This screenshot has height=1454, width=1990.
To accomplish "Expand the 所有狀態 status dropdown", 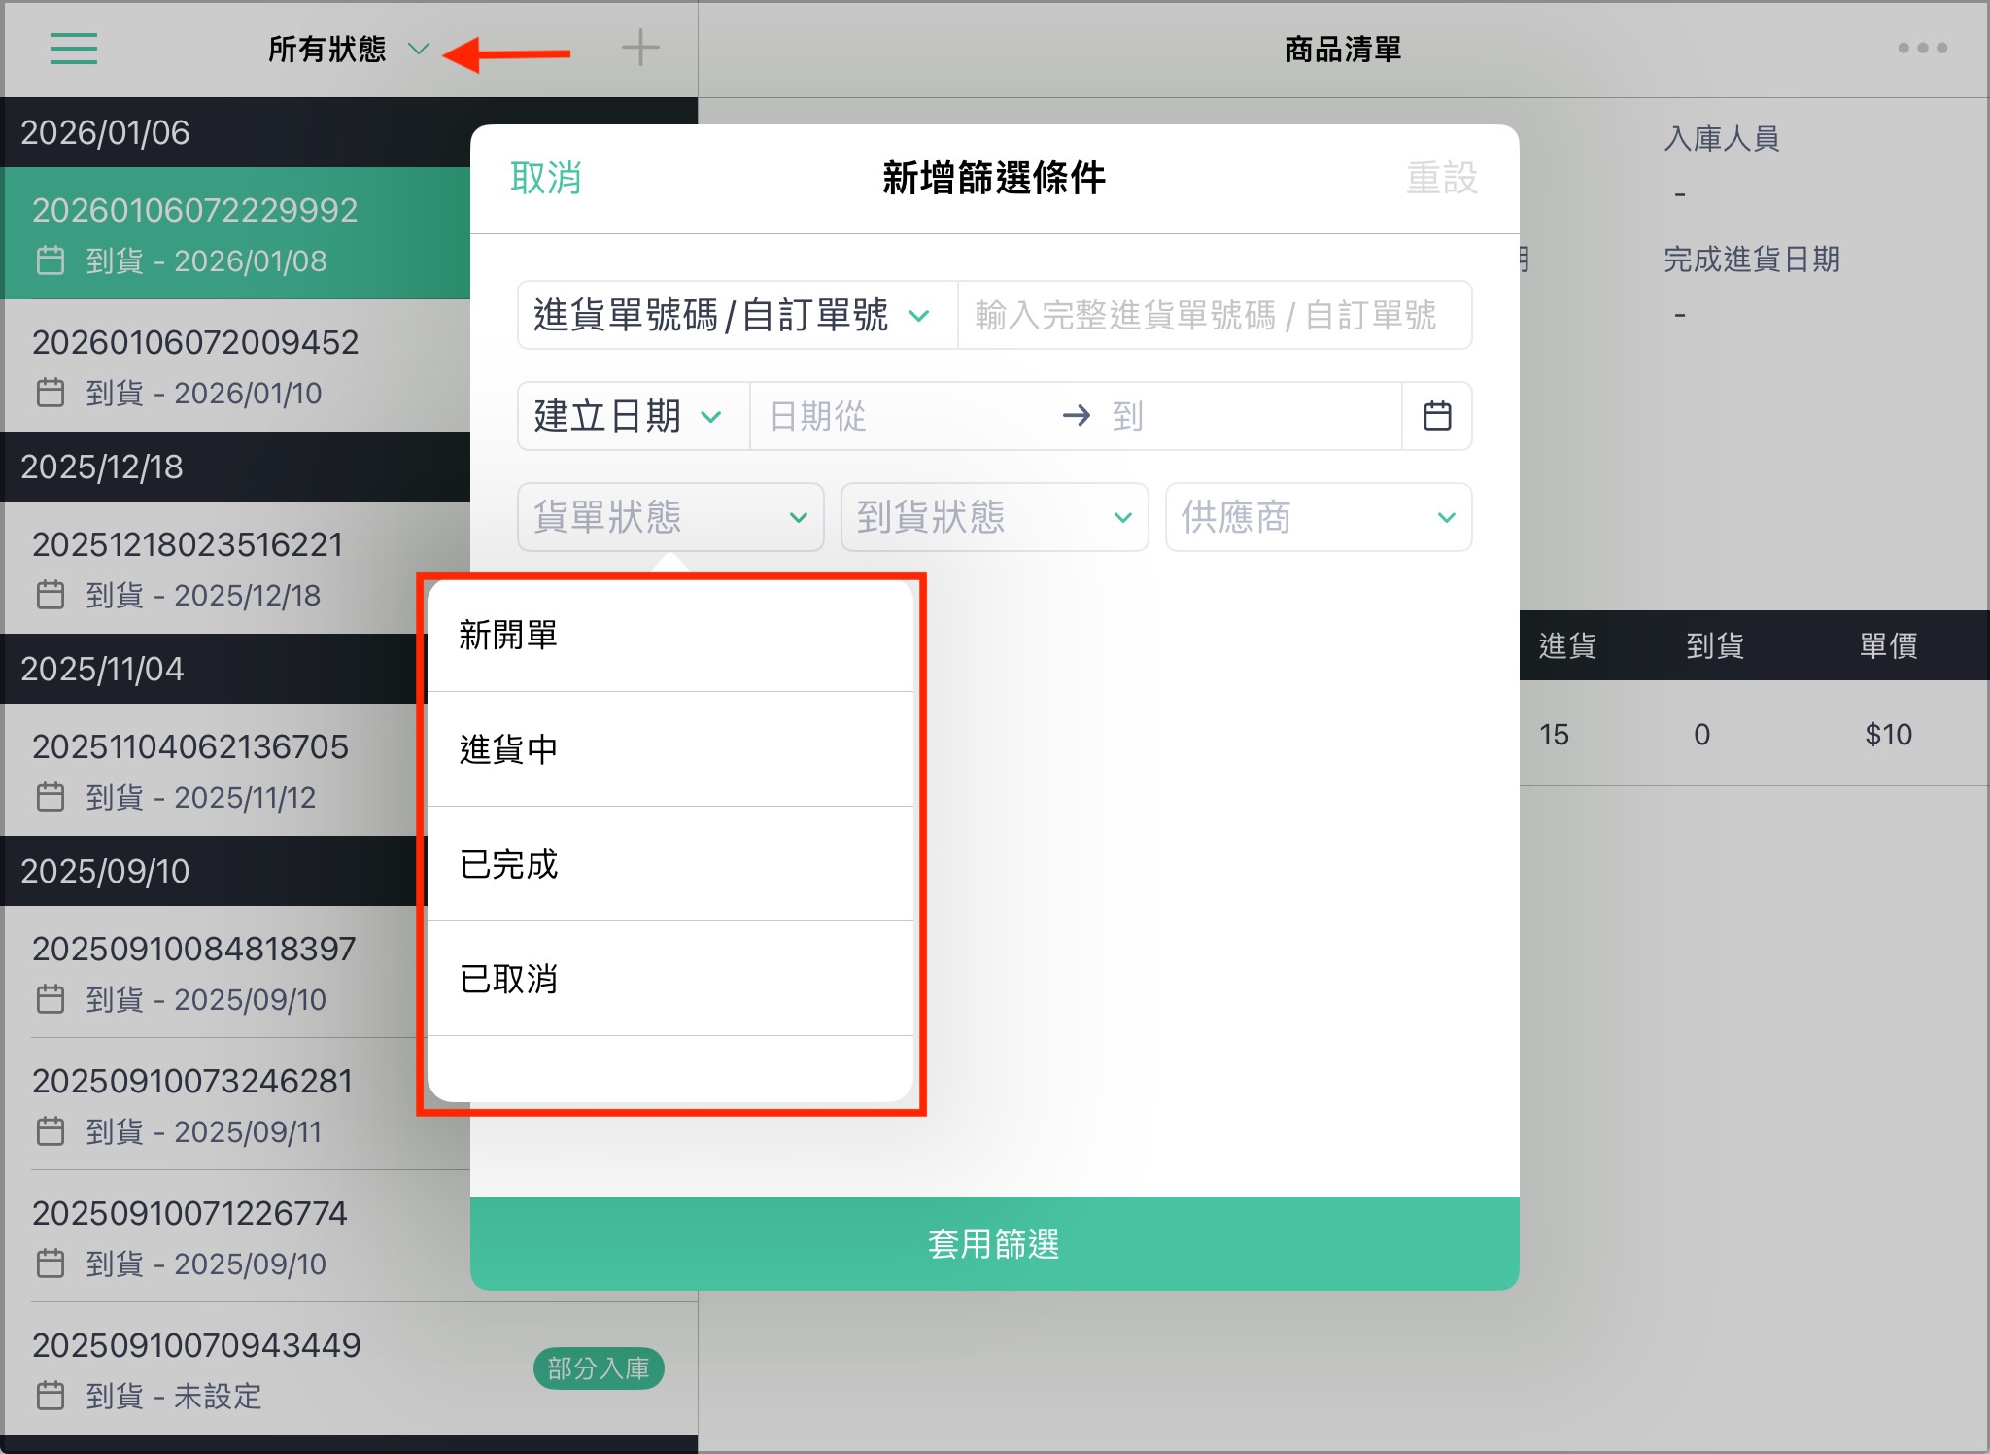I will click(348, 49).
